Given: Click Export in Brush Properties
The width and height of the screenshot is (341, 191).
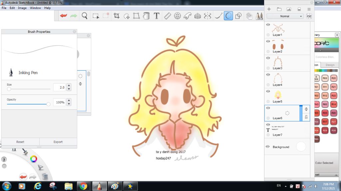Looking at the screenshot, I should tap(58, 142).
